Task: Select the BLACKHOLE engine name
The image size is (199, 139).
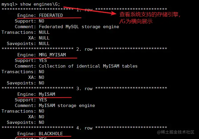Action: pos(51,134)
